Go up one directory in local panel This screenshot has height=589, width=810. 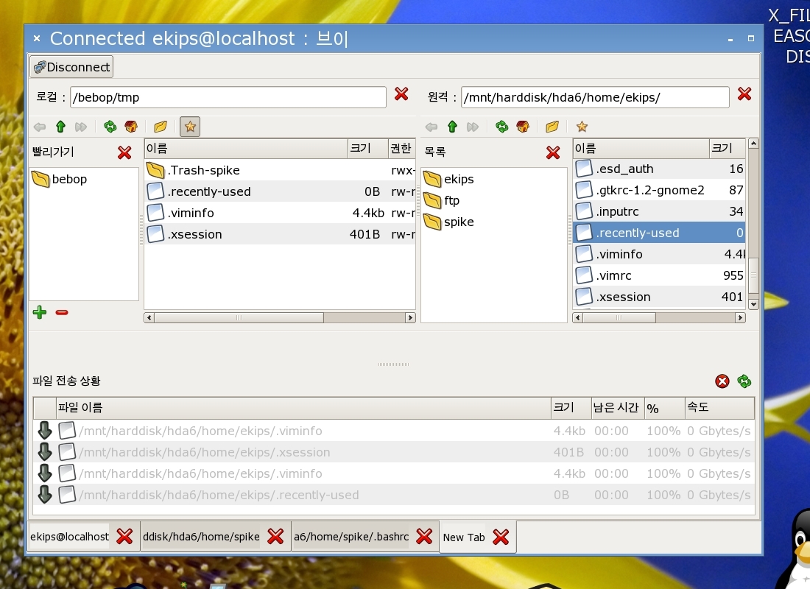point(60,127)
